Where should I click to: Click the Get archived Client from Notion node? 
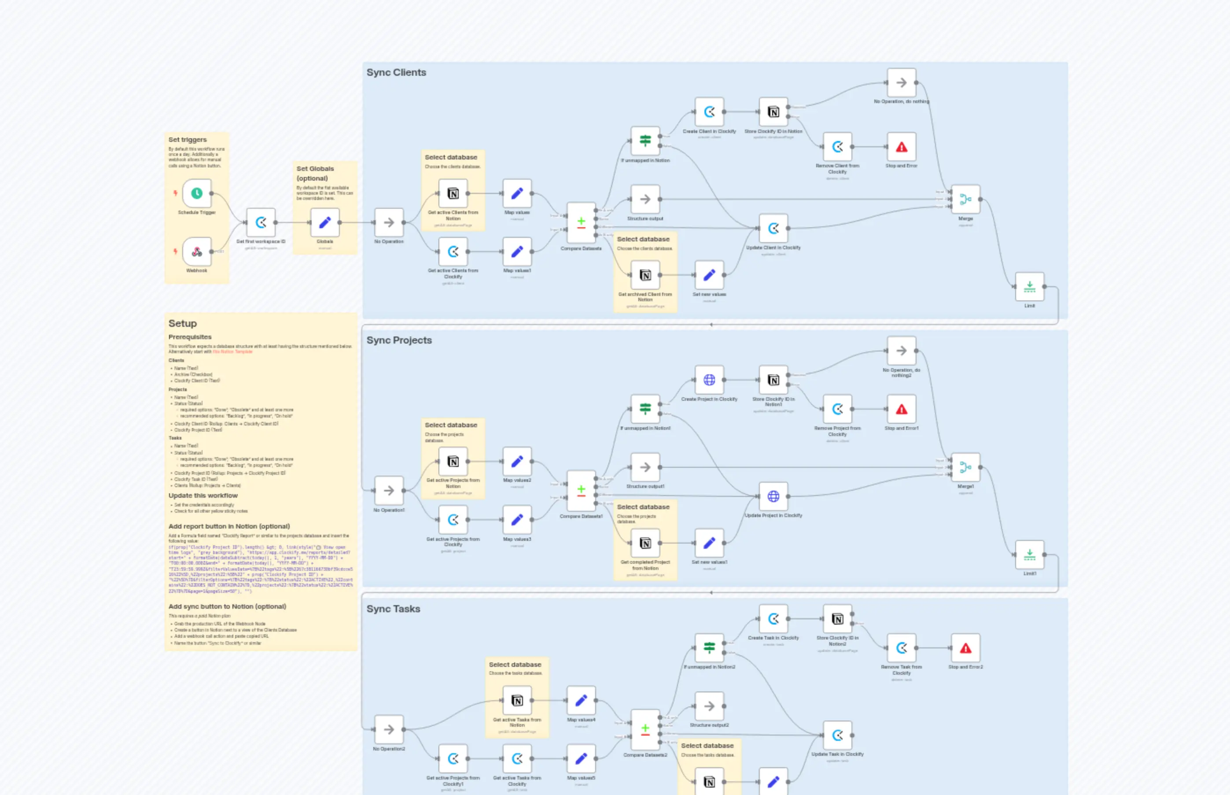click(645, 275)
